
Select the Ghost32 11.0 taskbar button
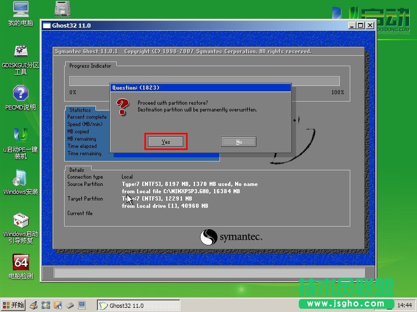click(x=139, y=306)
